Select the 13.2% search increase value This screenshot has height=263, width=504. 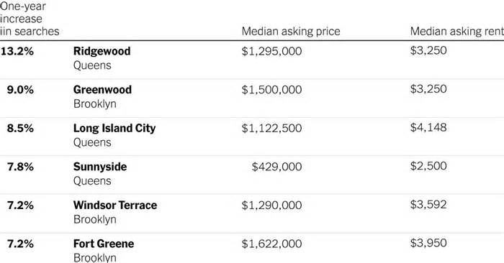(17, 51)
